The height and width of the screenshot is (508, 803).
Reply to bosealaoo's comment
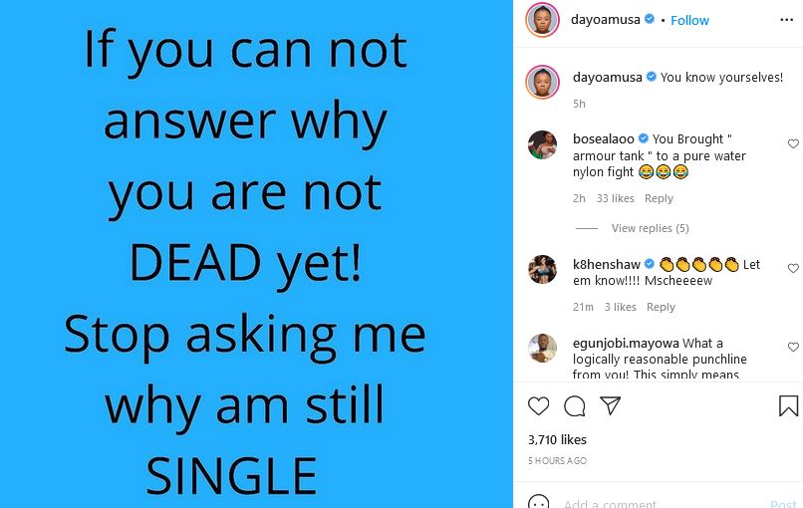659,198
